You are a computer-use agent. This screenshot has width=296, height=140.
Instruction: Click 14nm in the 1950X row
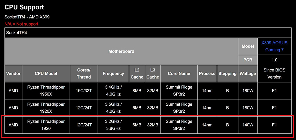click(207, 91)
